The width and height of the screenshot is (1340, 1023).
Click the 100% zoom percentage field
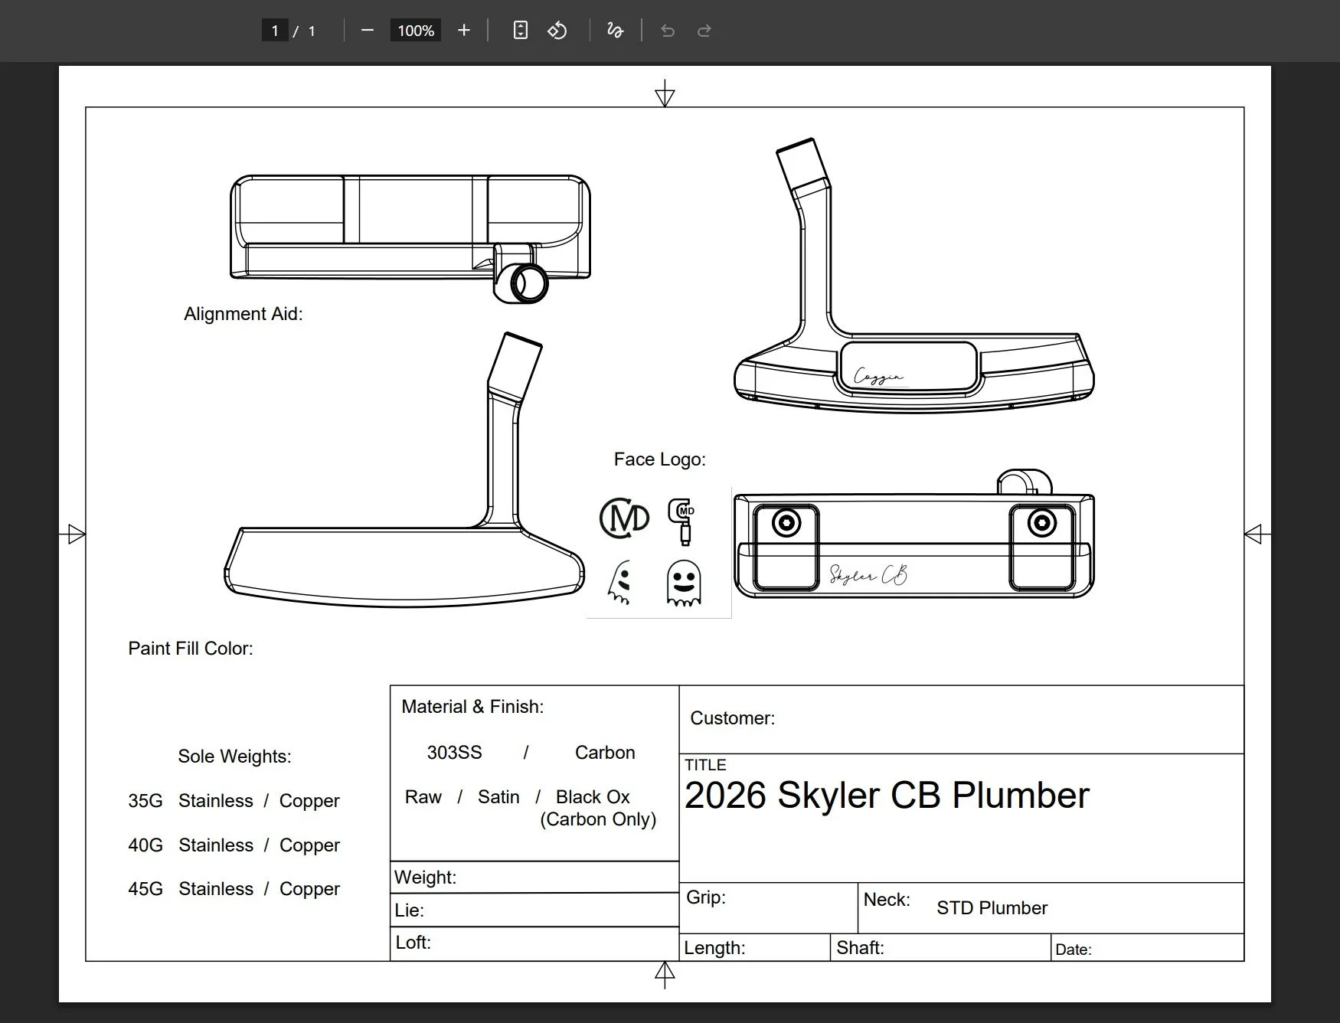coord(415,31)
